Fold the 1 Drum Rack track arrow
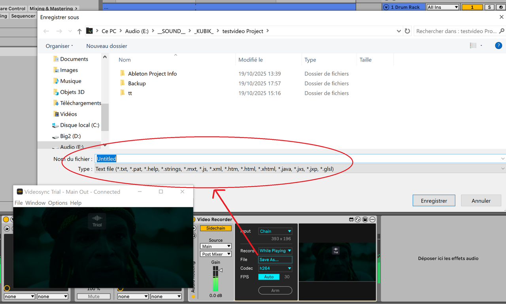Viewport: 506px width, 304px height. [386, 7]
